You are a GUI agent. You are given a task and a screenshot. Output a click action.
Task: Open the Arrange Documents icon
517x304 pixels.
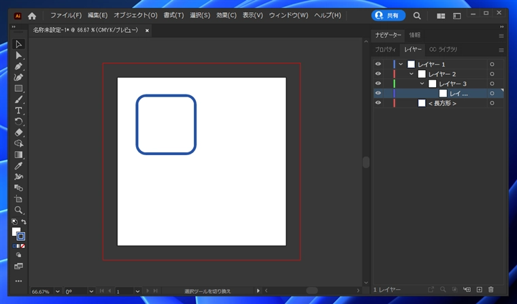tap(441, 16)
